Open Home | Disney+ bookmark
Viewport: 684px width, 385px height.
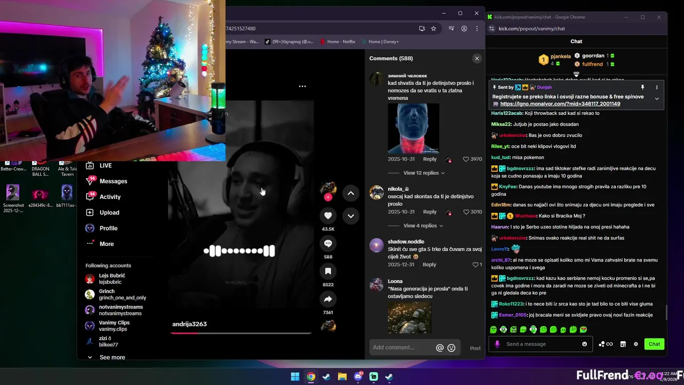point(380,42)
